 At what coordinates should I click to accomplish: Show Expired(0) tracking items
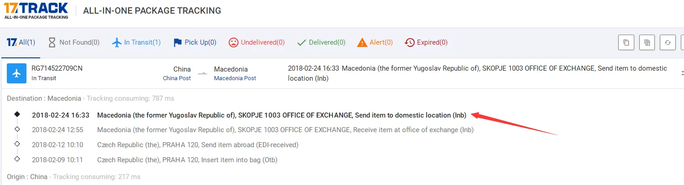426,42
